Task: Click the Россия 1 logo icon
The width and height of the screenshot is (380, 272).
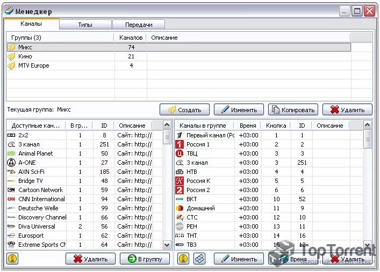Action: [x=180, y=144]
